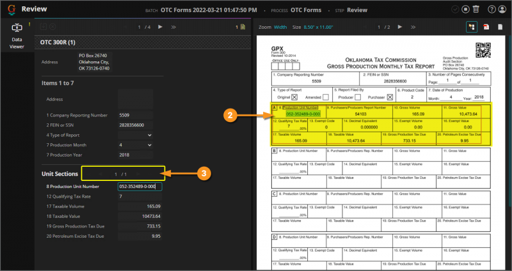
Task: Click the PROCESS OTC Forms breadcrumb
Action: click(x=296, y=10)
